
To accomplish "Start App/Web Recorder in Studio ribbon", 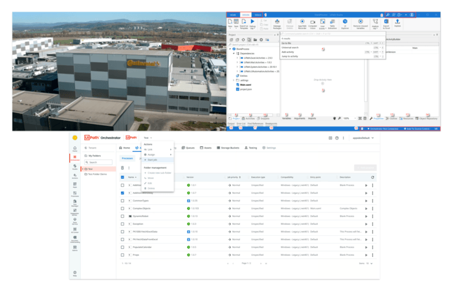I will pos(302,24).
